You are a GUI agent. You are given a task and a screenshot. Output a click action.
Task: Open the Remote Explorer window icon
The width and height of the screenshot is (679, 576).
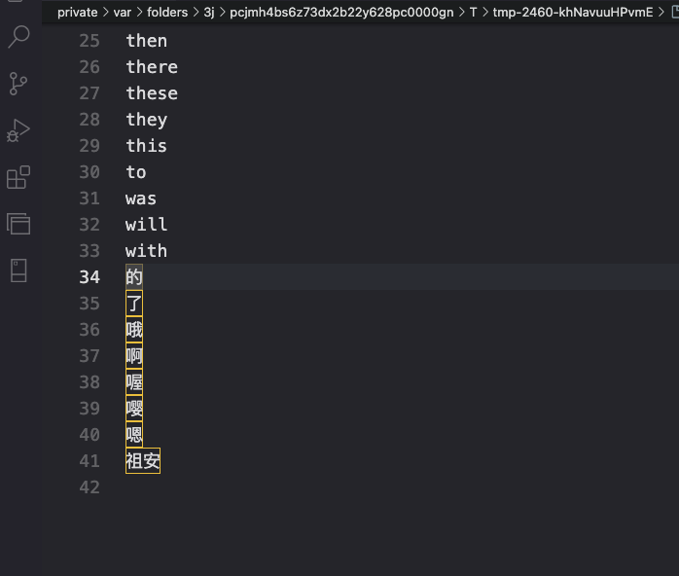point(18,224)
